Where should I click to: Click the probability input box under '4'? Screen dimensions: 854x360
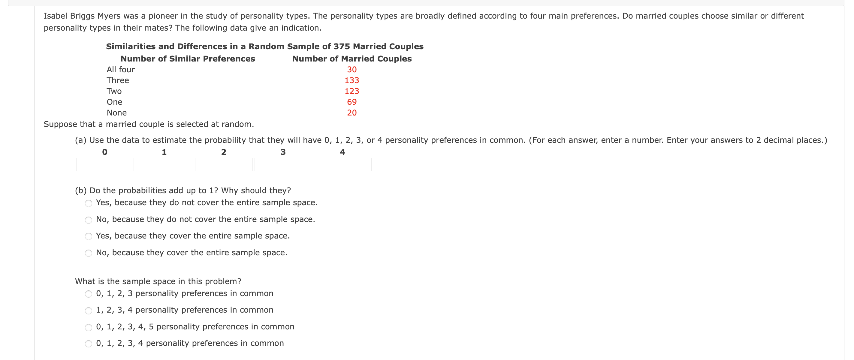point(343,164)
